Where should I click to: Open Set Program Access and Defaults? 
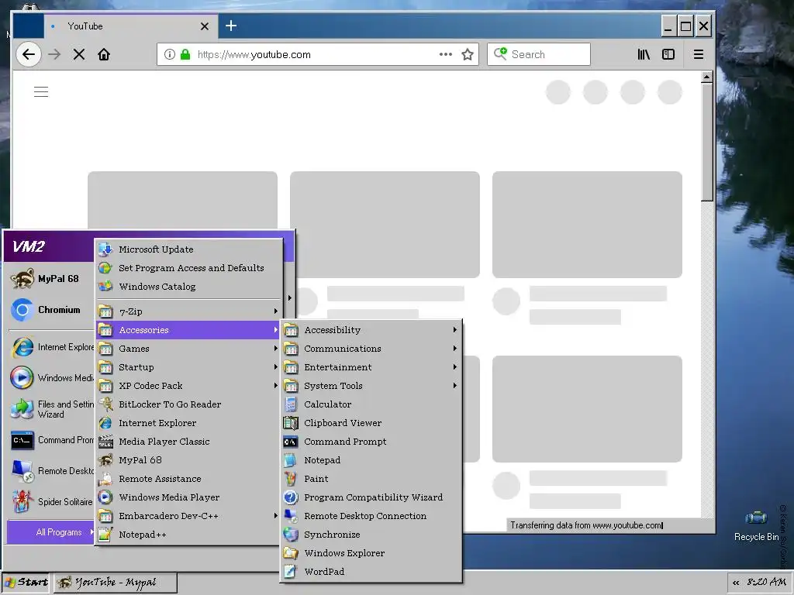pyautogui.click(x=188, y=267)
